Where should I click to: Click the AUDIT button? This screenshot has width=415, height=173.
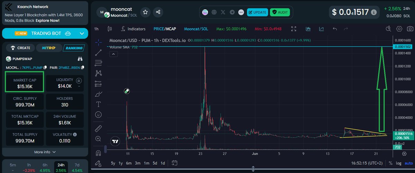pyautogui.click(x=280, y=12)
